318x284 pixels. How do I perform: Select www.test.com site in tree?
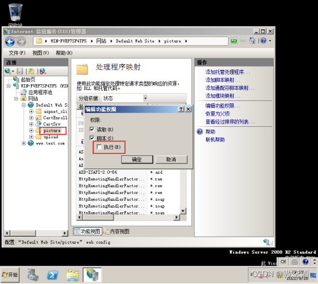click(x=51, y=143)
